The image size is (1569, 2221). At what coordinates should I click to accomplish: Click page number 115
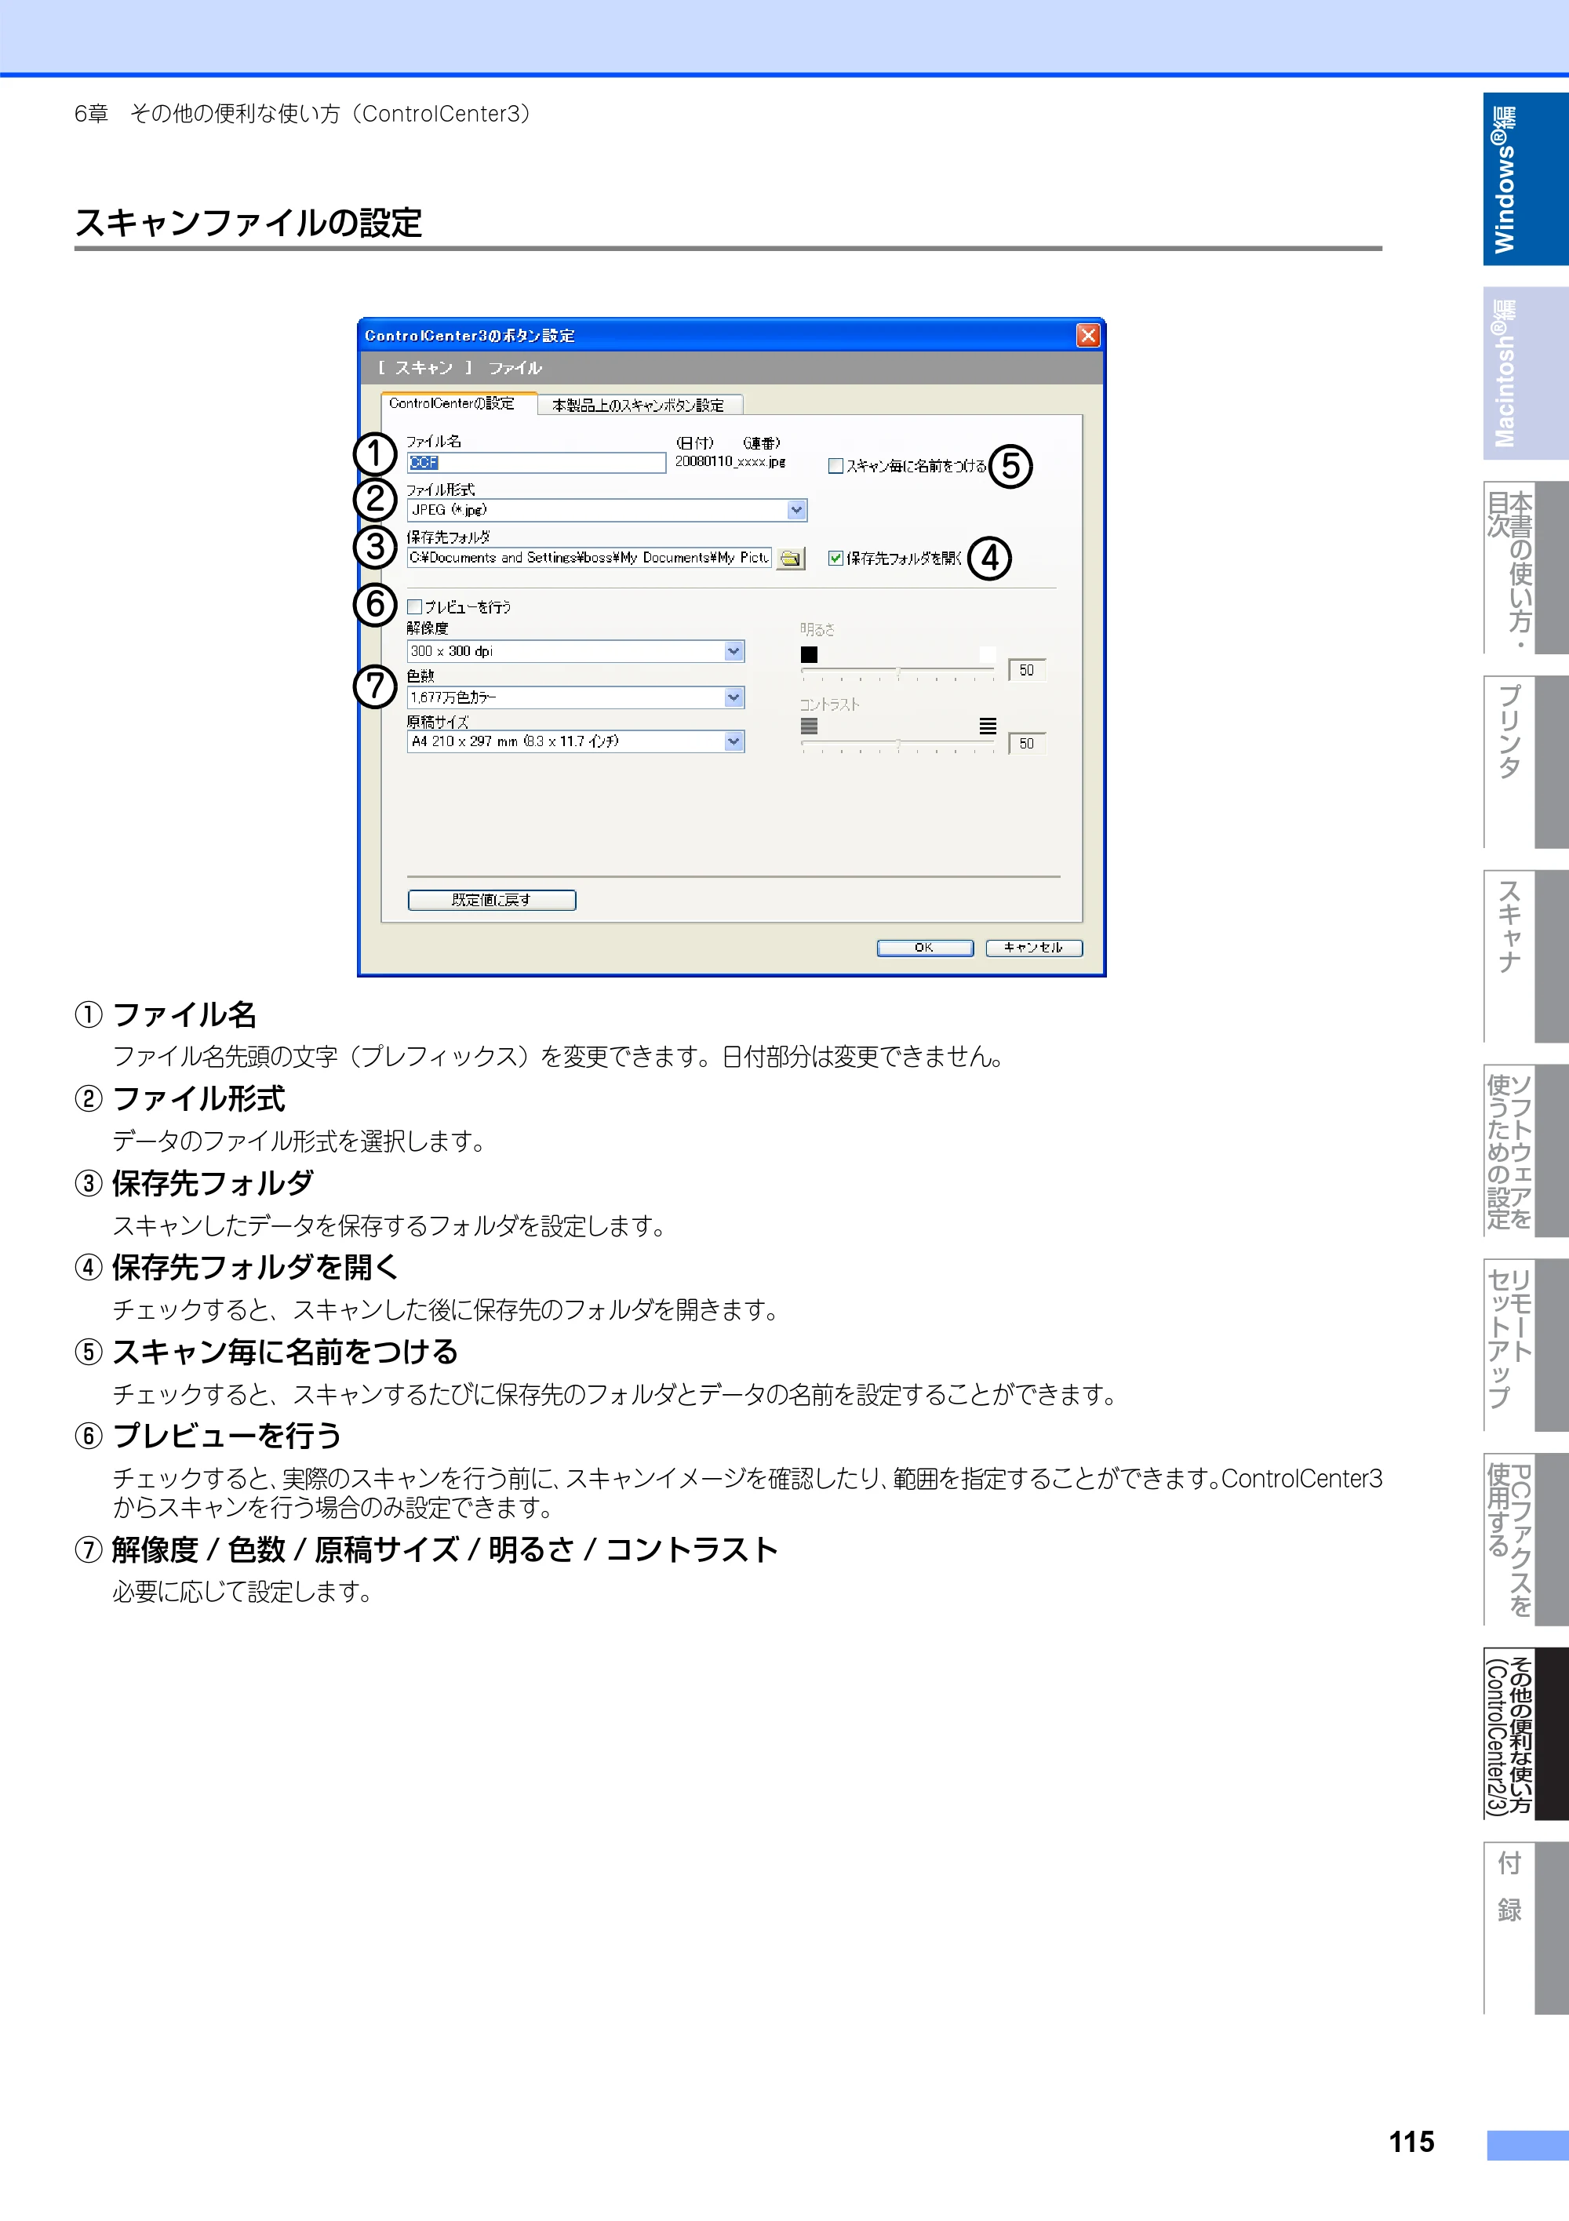1411,2142
